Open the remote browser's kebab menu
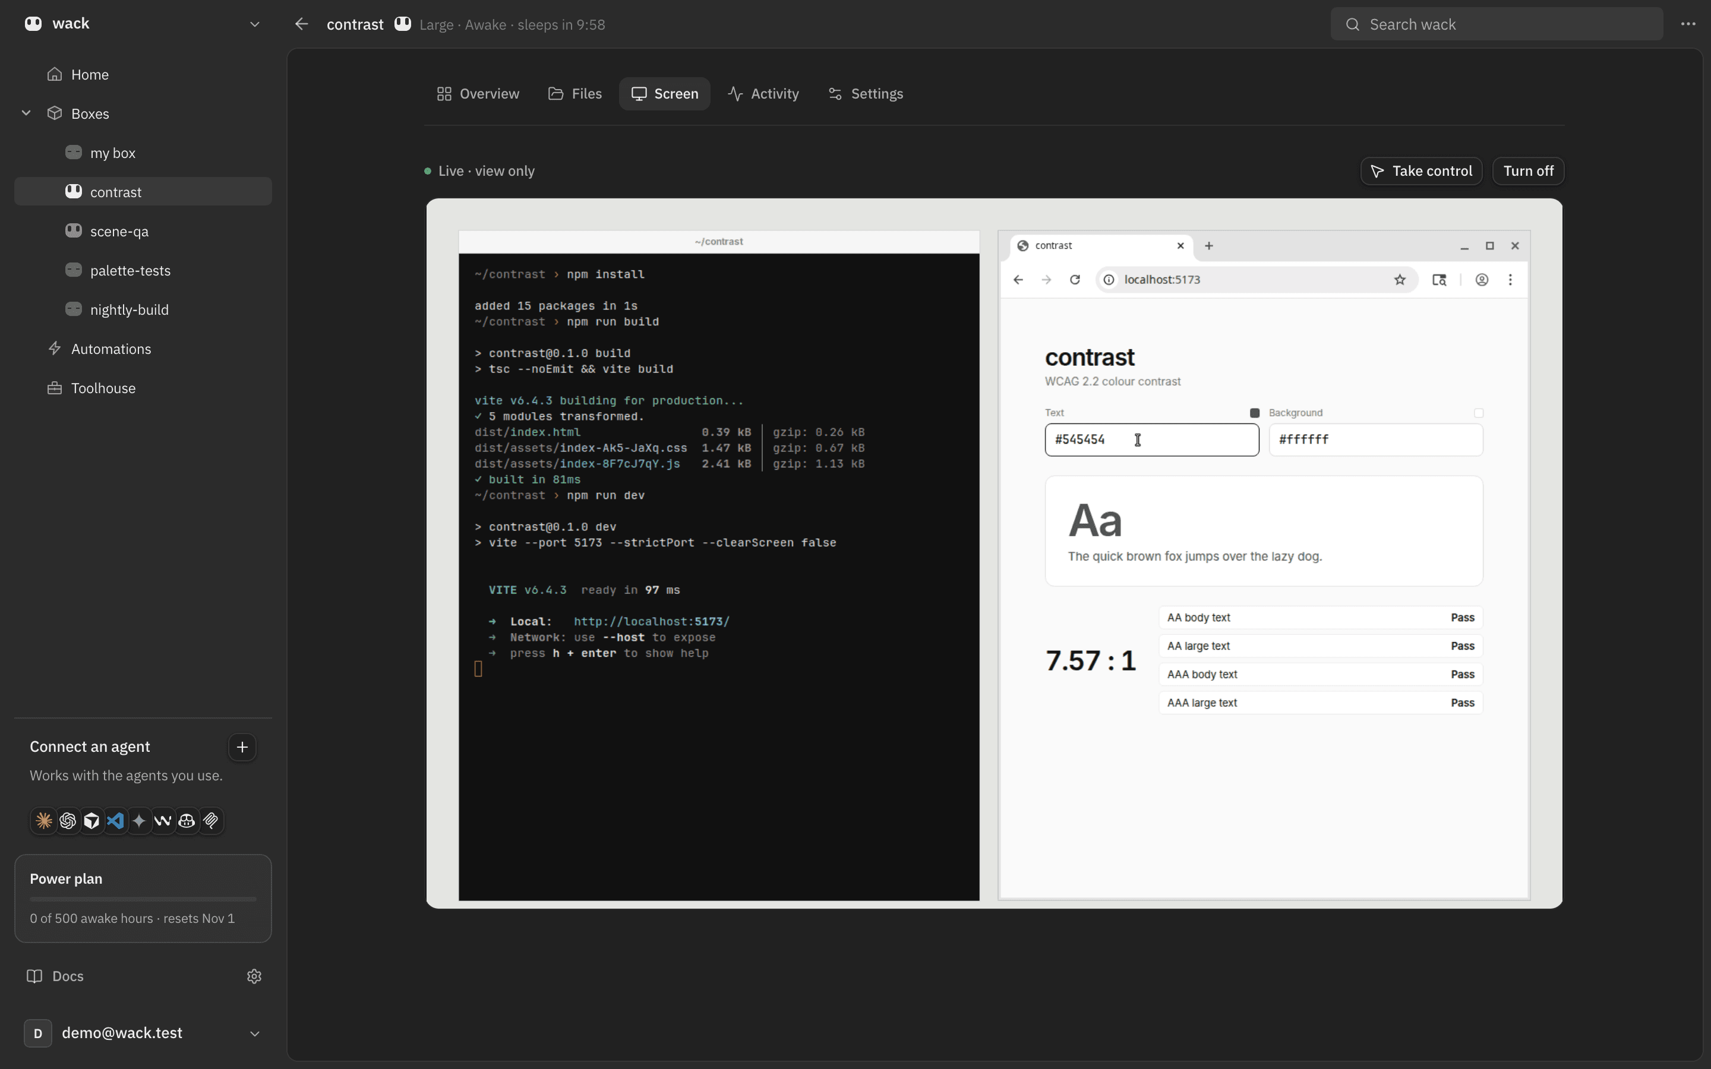 [x=1510, y=280]
